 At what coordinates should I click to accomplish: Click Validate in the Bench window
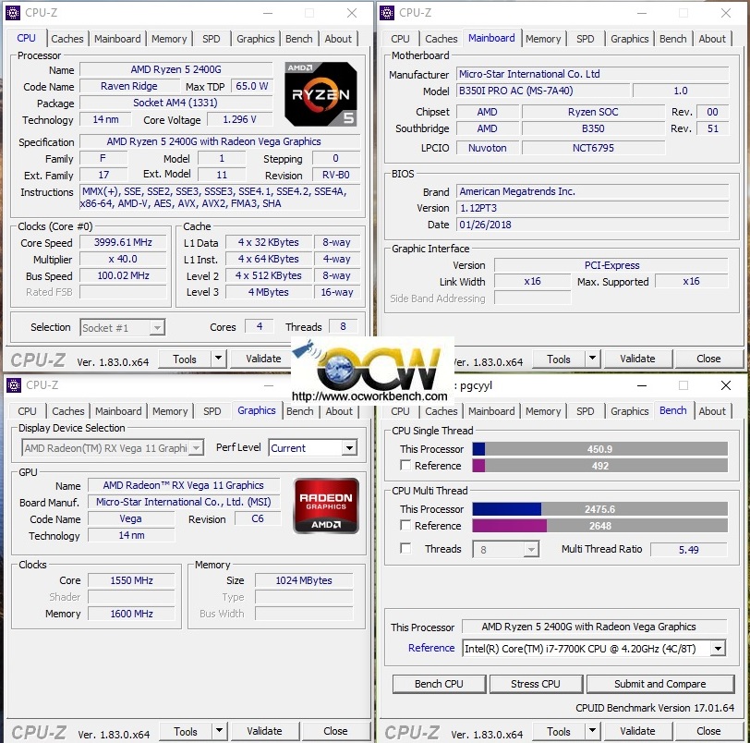[x=637, y=731]
